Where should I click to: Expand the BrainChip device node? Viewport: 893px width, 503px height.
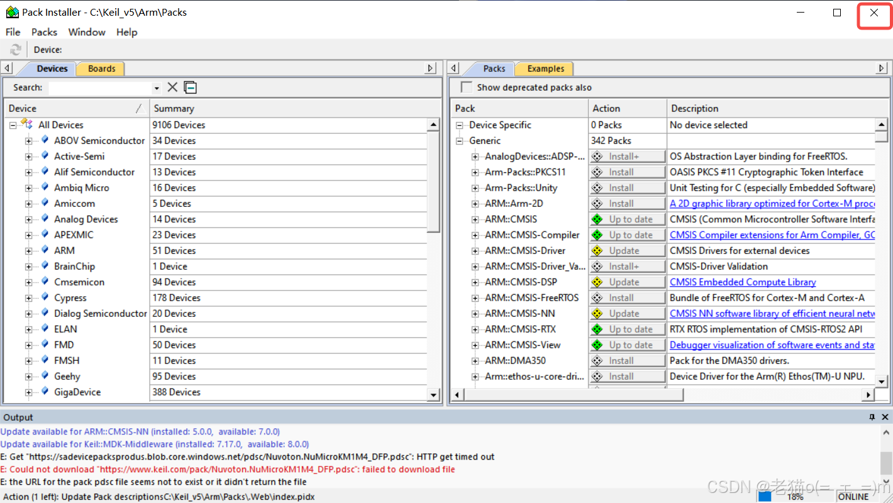tap(28, 267)
